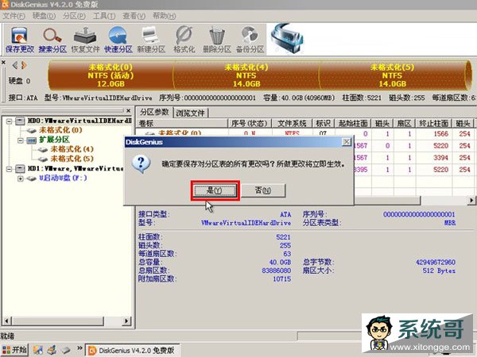The image size is (477, 357).
Task: Select the 未格式化(4) 14.0GB partition bar
Action: point(246,75)
